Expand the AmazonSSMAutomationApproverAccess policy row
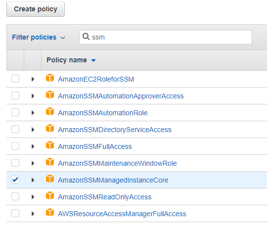Viewport: 267px width, 233px height. [33, 96]
